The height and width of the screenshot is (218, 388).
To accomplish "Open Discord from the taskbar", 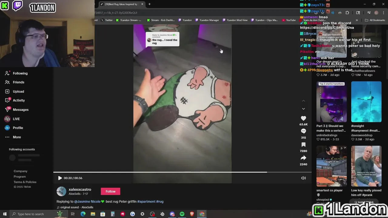I will [x=172, y=214].
